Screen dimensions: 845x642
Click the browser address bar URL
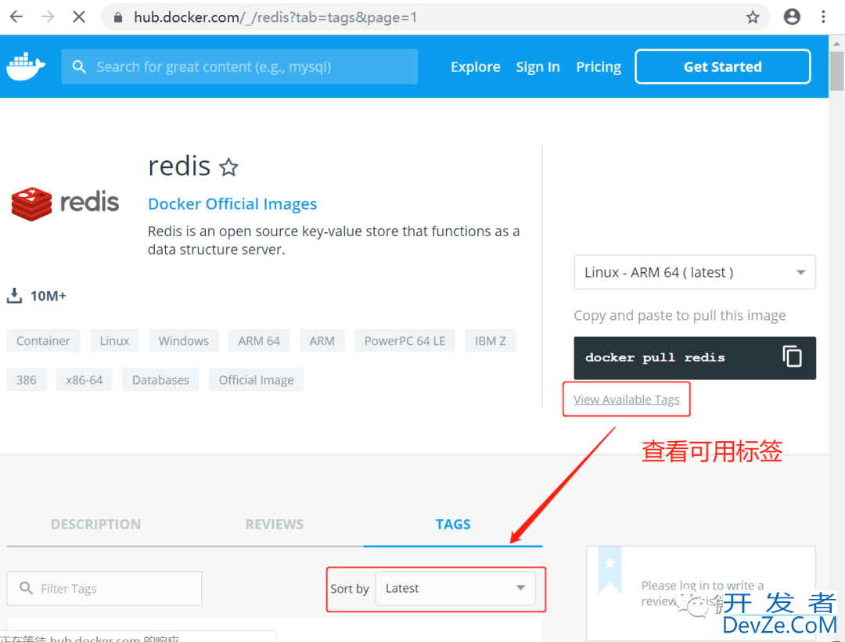click(x=275, y=17)
